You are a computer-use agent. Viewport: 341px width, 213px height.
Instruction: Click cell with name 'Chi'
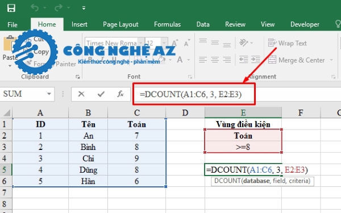coord(88,158)
